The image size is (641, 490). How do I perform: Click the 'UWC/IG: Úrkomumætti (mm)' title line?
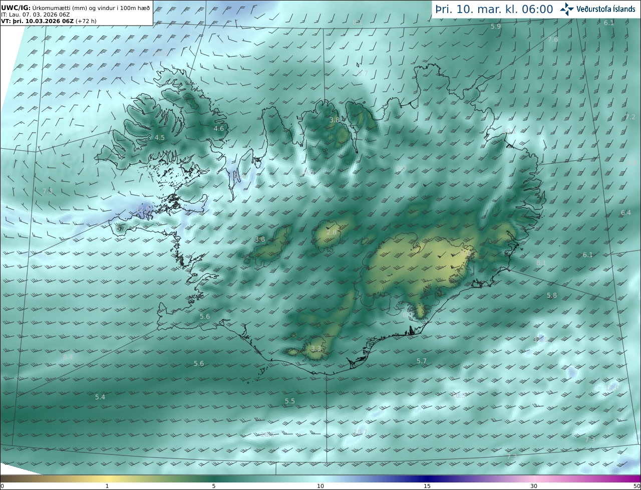pos(75,8)
